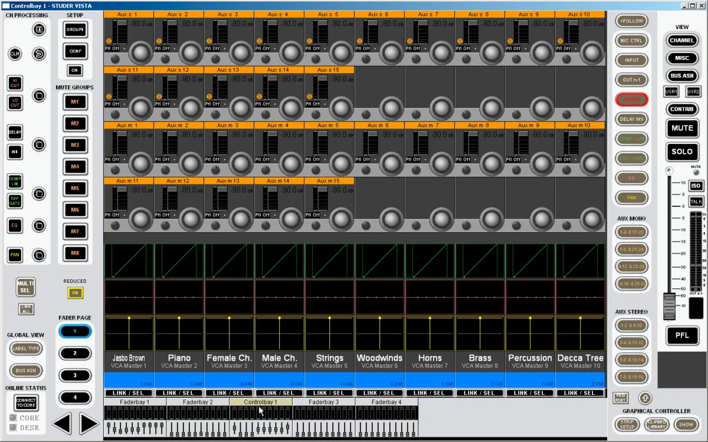Click the Strings pan display graphic
708x442 pixels.
point(329,334)
